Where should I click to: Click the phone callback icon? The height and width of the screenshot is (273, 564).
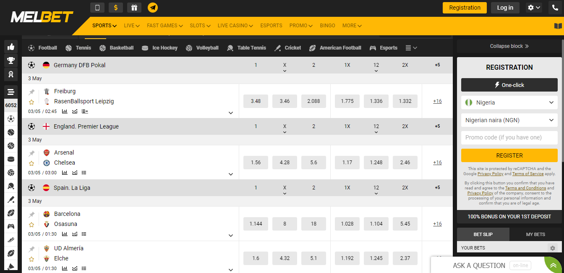click(x=555, y=8)
